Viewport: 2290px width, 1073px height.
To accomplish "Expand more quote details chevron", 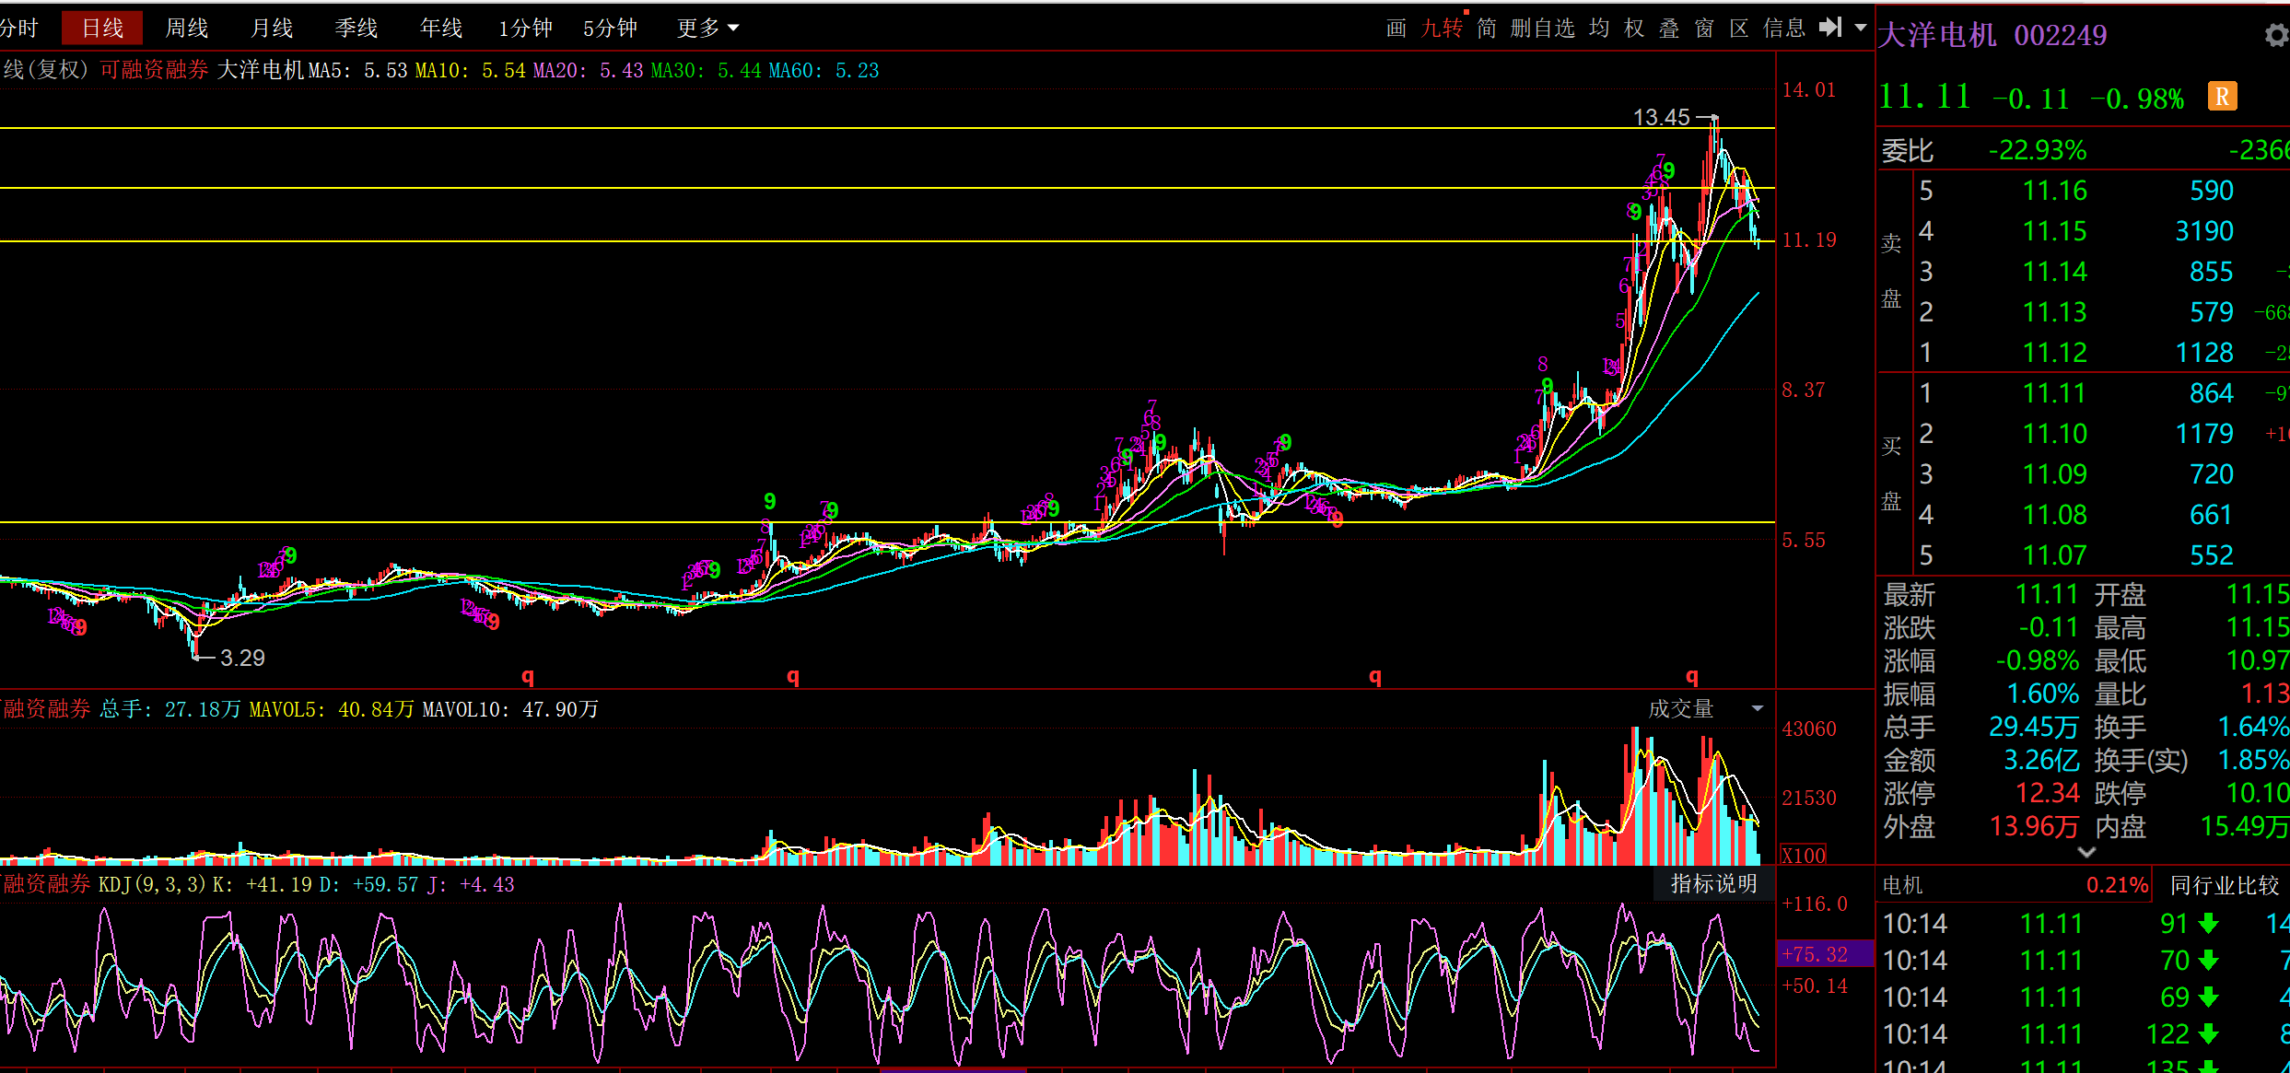I will pos(2087,852).
